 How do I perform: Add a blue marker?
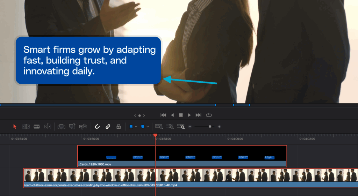tap(143, 127)
